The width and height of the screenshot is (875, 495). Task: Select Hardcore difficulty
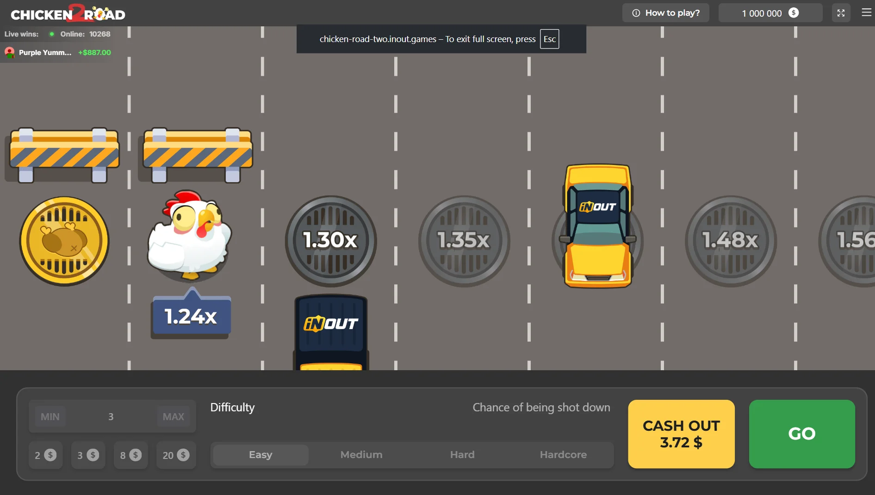coord(563,455)
